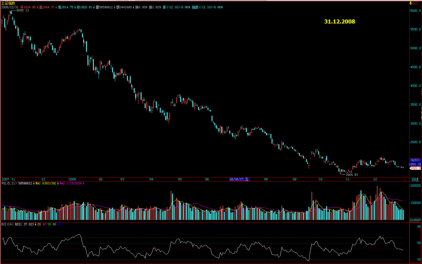The image size is (422, 264).
Task: Click the low price 低1814.75
Action: [65, 7]
